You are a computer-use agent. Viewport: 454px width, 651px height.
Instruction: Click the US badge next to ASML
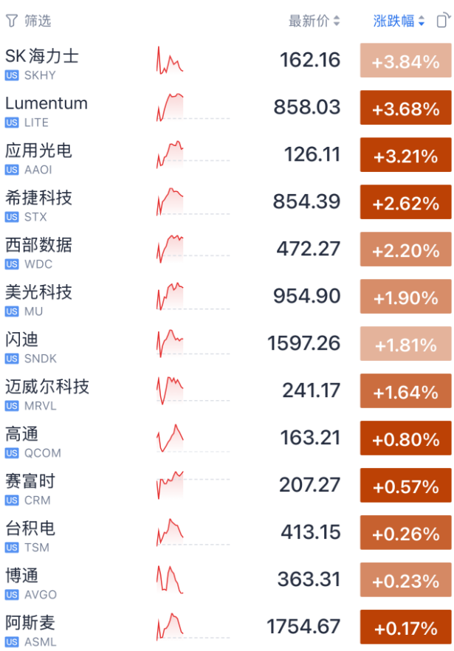12,642
